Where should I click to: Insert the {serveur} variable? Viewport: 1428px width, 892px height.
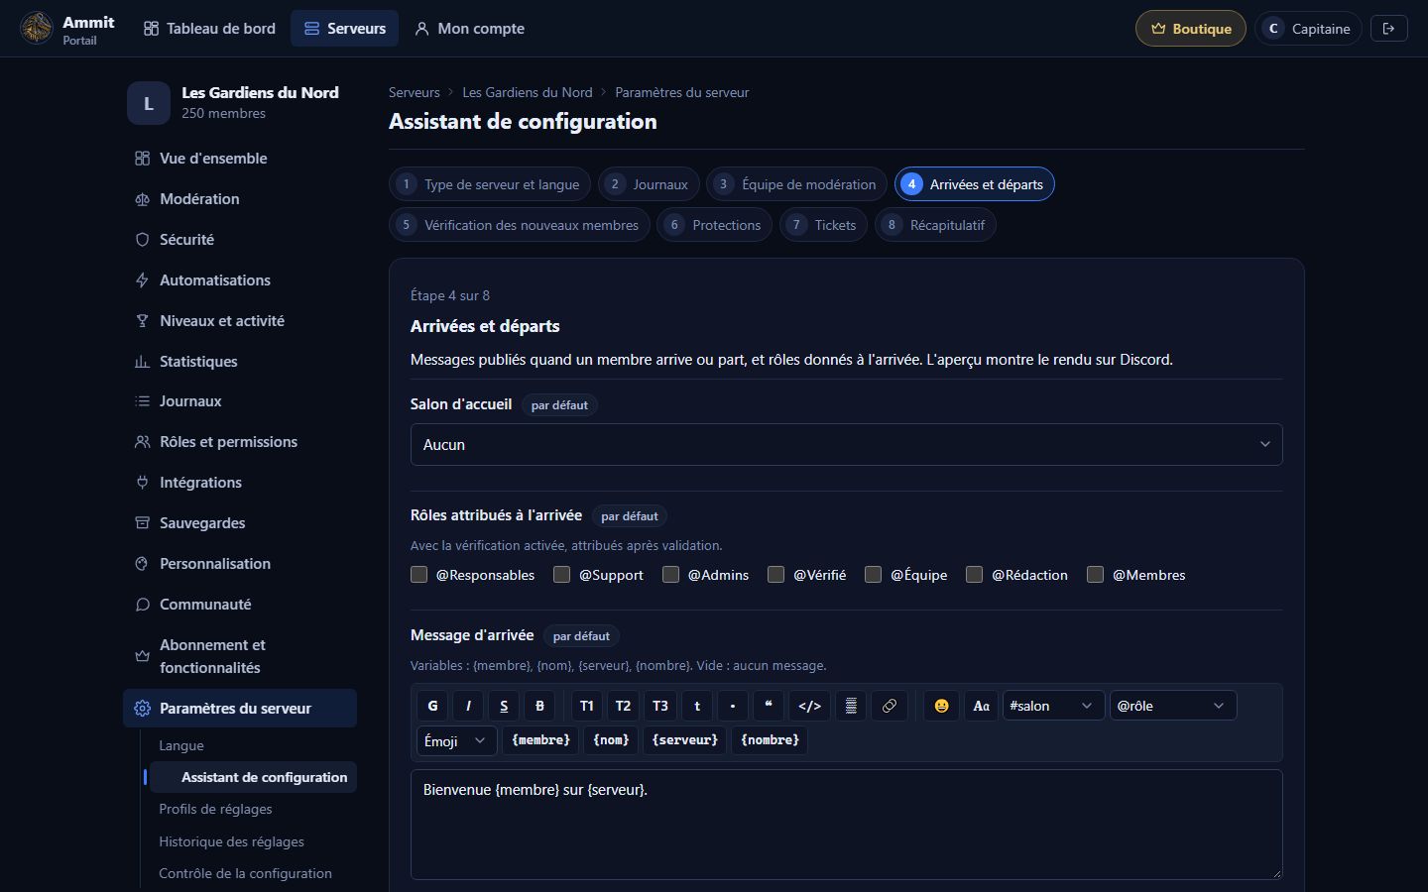[684, 740]
